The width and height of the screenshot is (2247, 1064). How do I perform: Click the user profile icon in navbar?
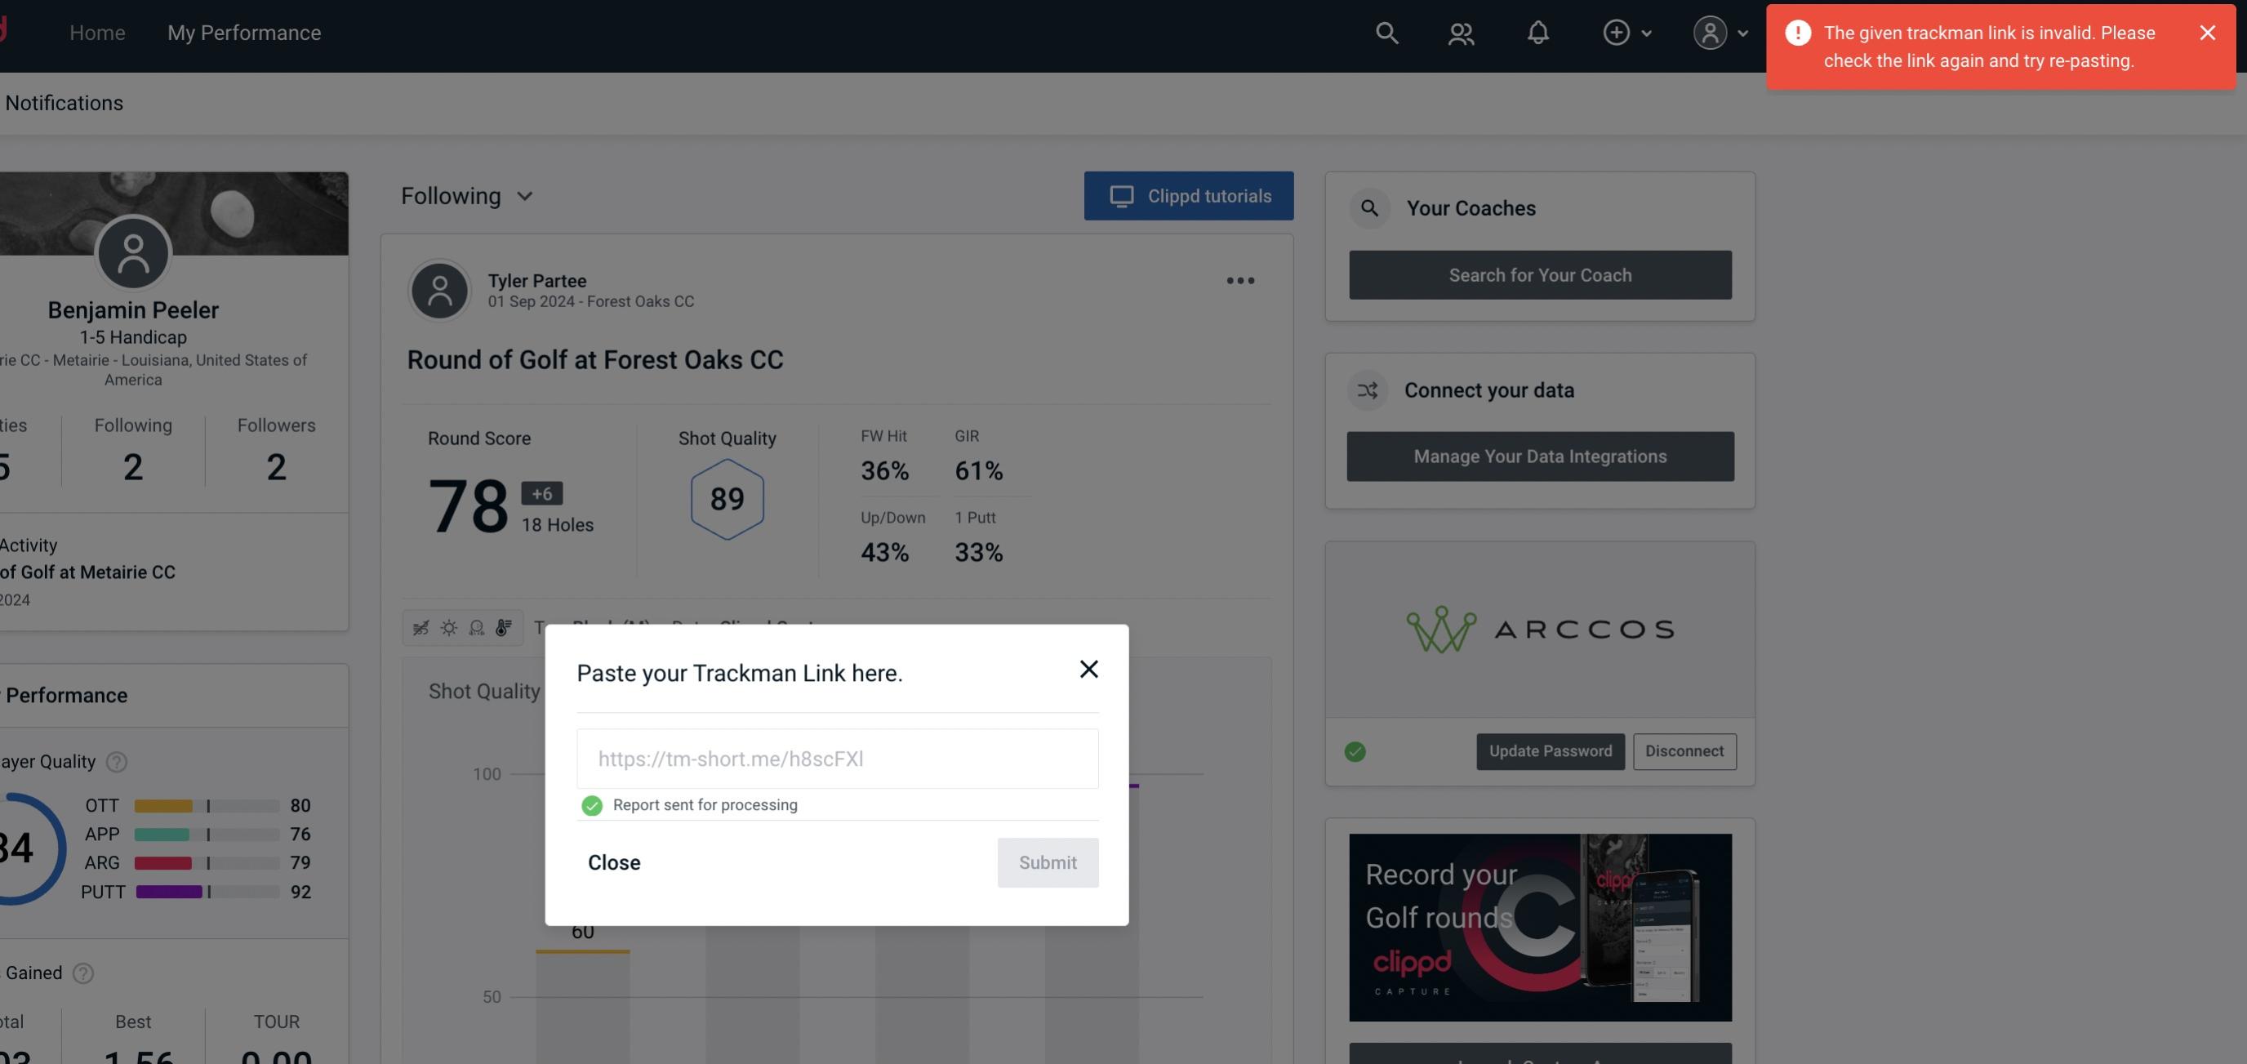coord(1706,30)
